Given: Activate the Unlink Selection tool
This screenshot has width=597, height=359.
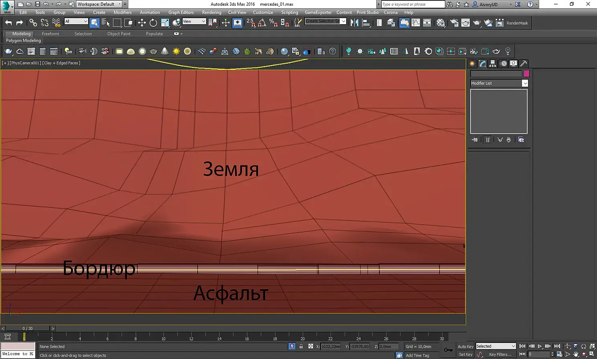Looking at the screenshot, I should [45, 23].
